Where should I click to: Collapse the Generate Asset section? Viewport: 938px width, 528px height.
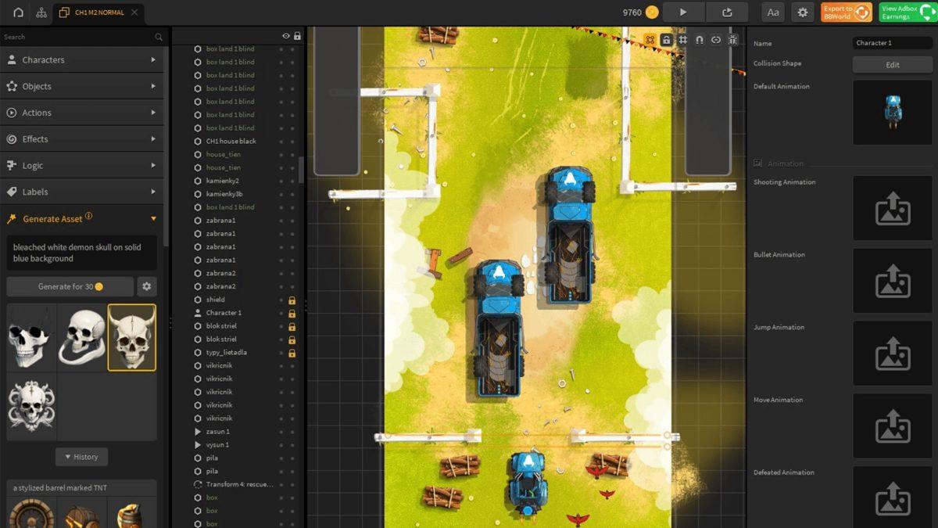[153, 219]
